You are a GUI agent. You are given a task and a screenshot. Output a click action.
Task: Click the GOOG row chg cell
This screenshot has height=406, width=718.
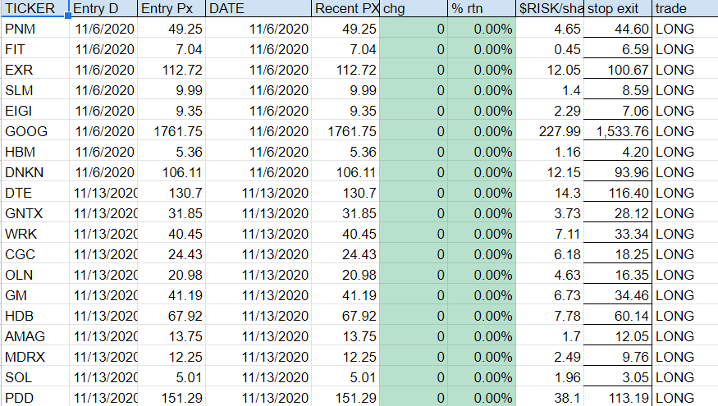414,131
